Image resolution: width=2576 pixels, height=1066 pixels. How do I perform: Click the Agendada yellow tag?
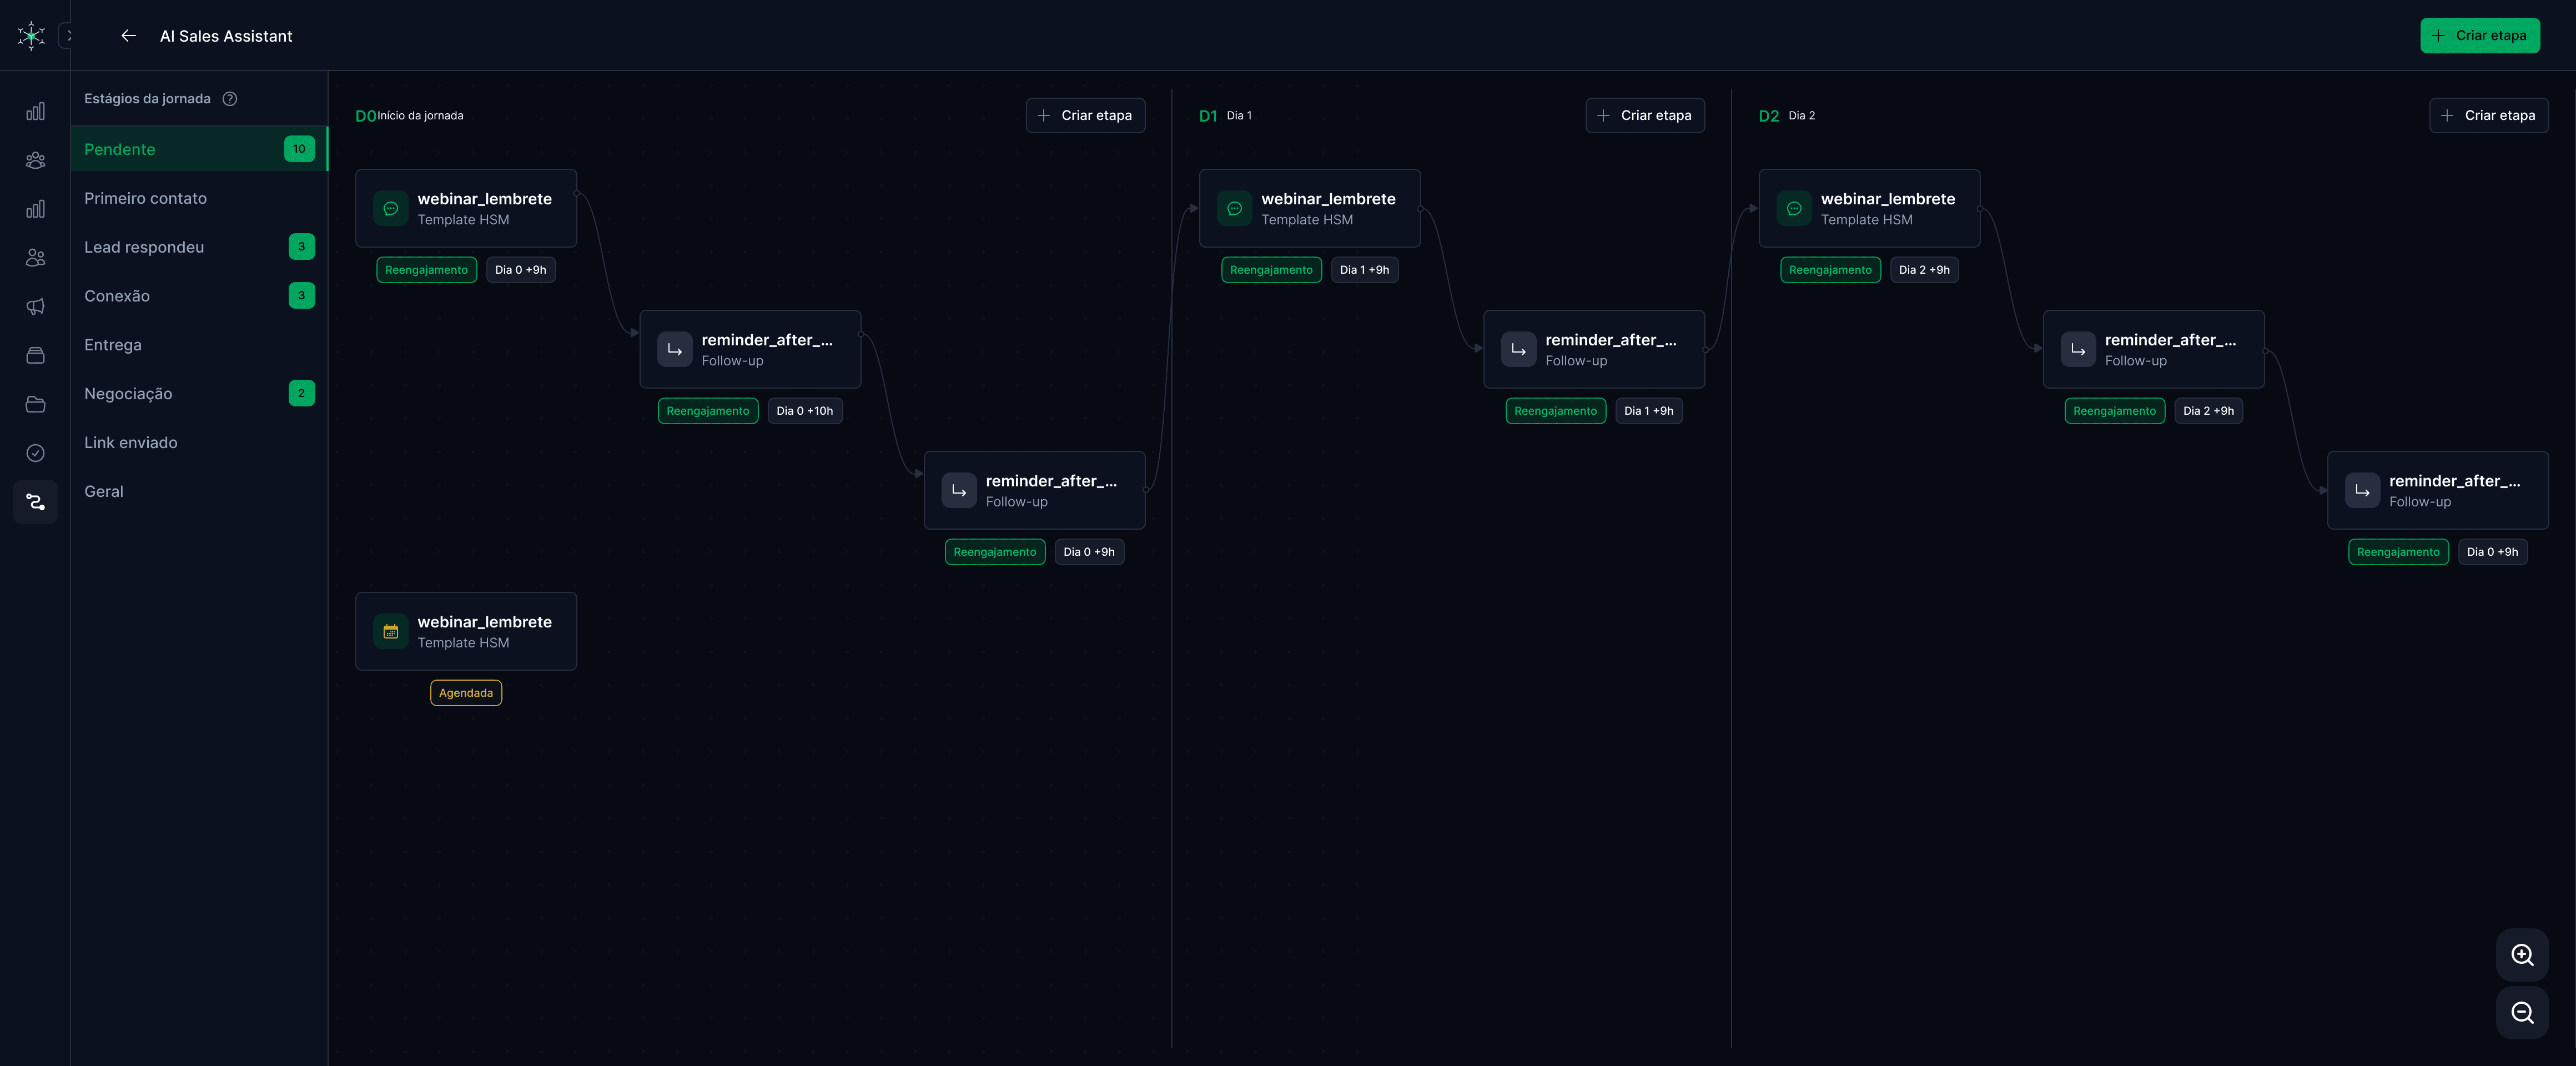pyautogui.click(x=466, y=693)
